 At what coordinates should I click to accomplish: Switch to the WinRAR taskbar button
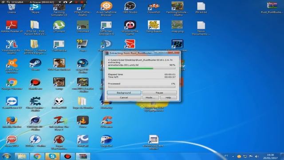(x=83, y=156)
